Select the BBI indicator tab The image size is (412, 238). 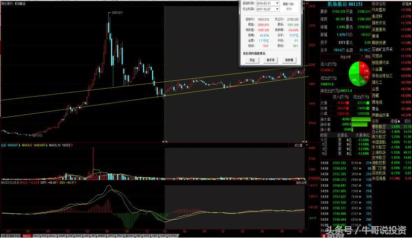pos(138,236)
